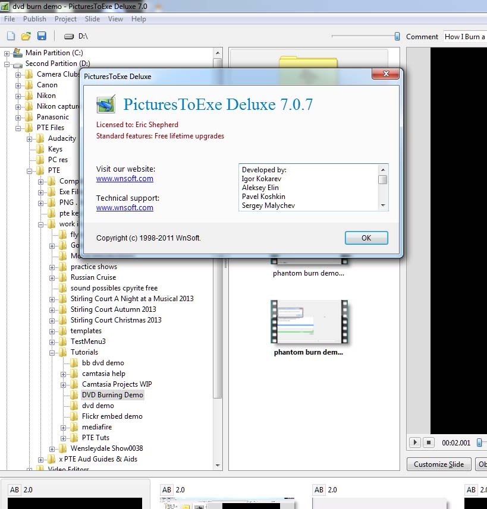Select the Nikon folder
487x509 pixels.
[46, 96]
